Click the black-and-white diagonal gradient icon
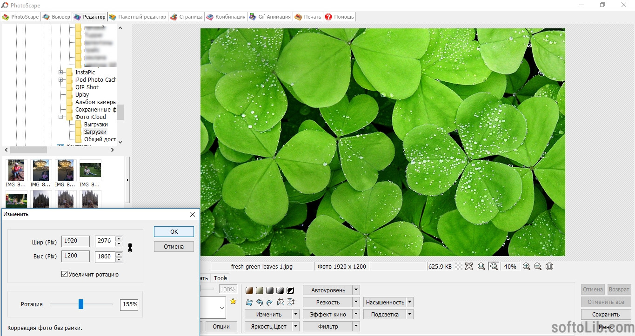This screenshot has height=336, width=635. coord(280,290)
